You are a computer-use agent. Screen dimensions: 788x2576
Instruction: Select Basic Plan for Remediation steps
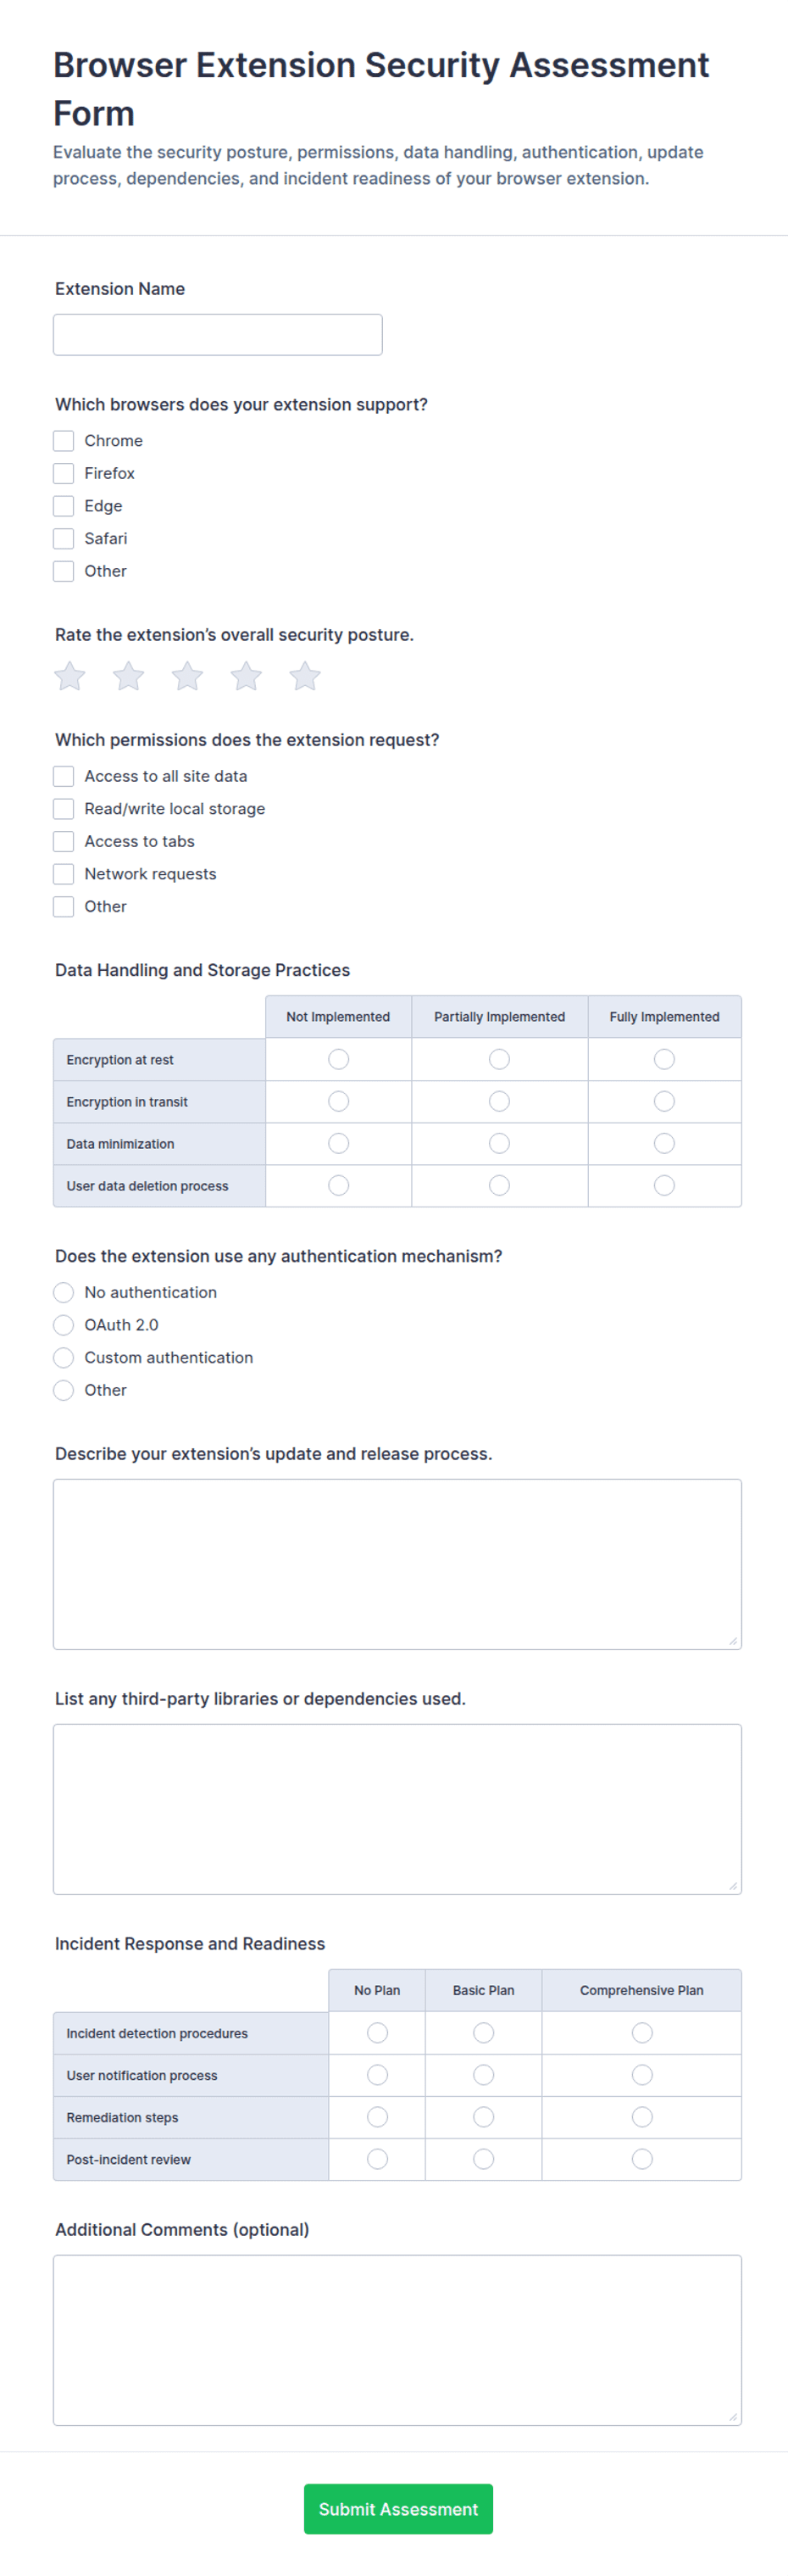(x=483, y=2118)
